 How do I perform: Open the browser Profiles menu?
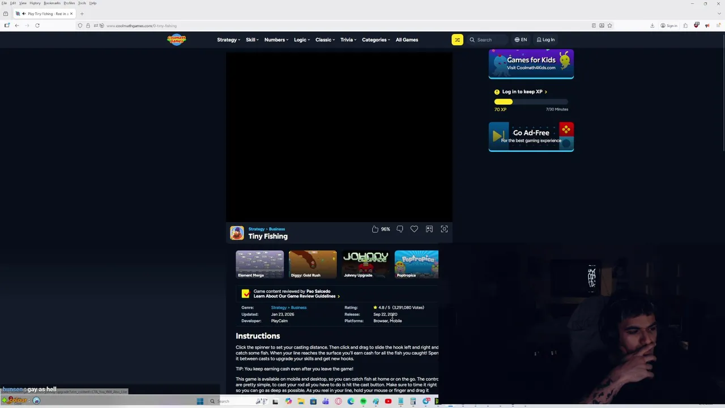tap(69, 3)
